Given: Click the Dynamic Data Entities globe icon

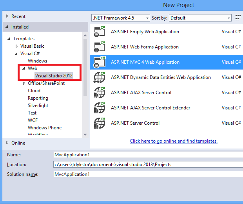Looking at the screenshot, I should pos(100,77).
